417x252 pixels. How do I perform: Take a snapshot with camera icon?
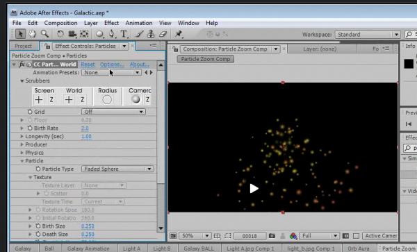[x=272, y=236]
